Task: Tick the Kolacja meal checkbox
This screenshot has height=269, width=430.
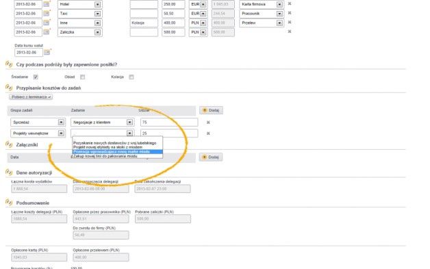Action: point(131,77)
